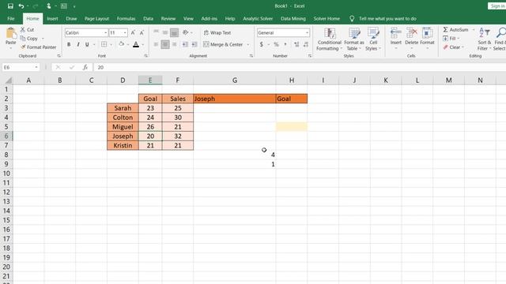Click the Copy icon
The height and width of the screenshot is (284, 506).
point(23,39)
